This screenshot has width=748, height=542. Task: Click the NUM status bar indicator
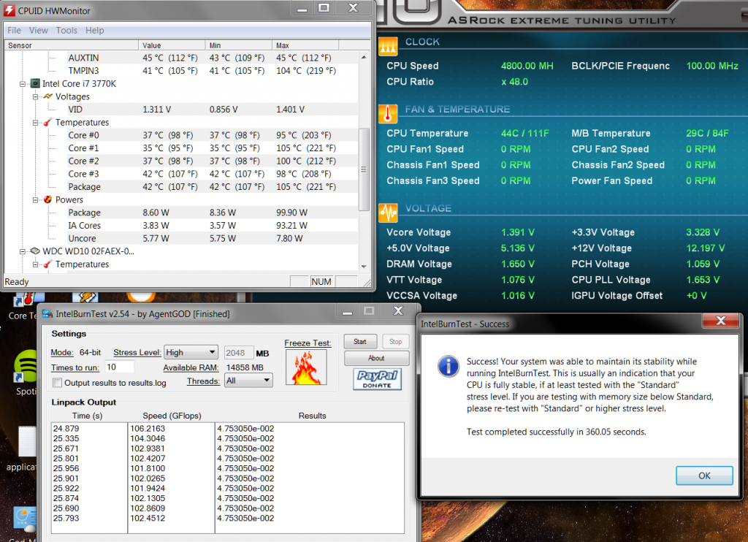tap(321, 281)
